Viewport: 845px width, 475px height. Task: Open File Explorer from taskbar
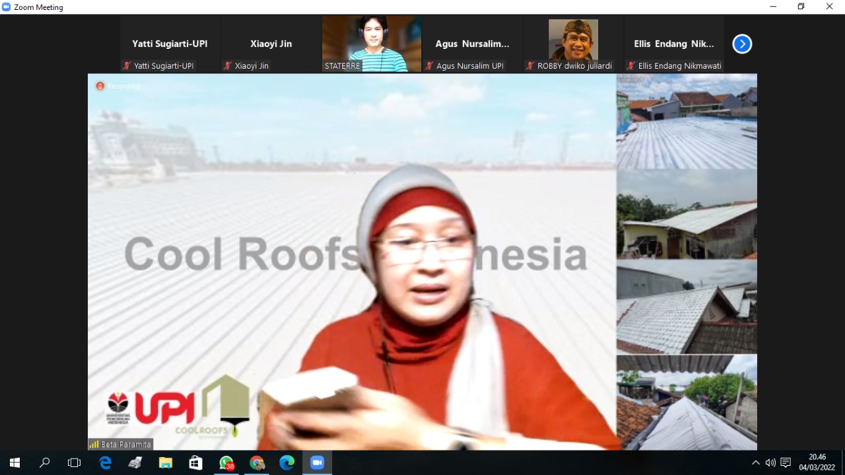[165, 462]
